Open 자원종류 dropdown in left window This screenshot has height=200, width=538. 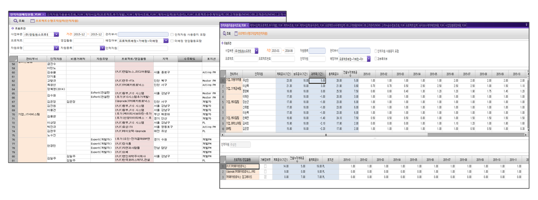[x=102, y=47]
